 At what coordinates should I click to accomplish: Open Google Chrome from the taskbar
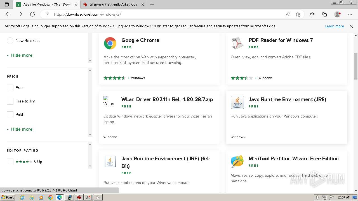(x=50, y=197)
